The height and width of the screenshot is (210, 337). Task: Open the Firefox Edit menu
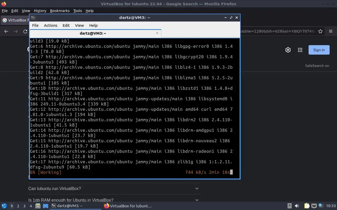click(15, 11)
